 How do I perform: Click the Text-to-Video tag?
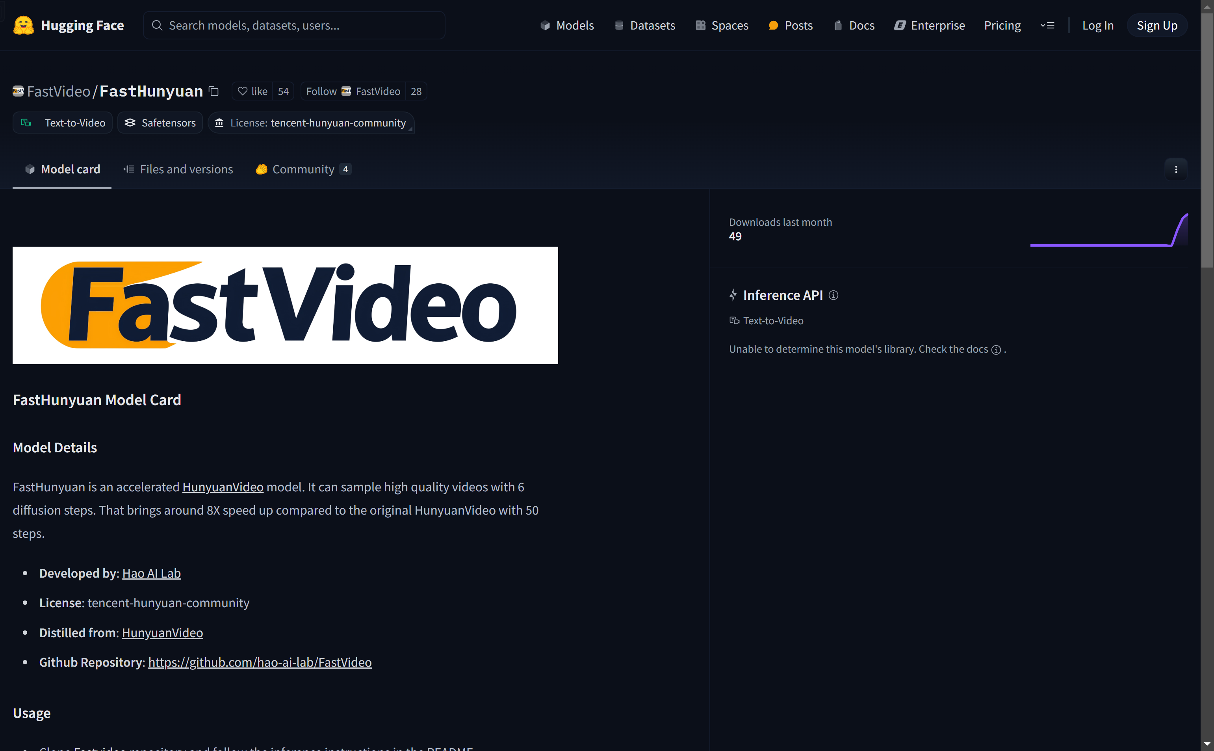(63, 123)
